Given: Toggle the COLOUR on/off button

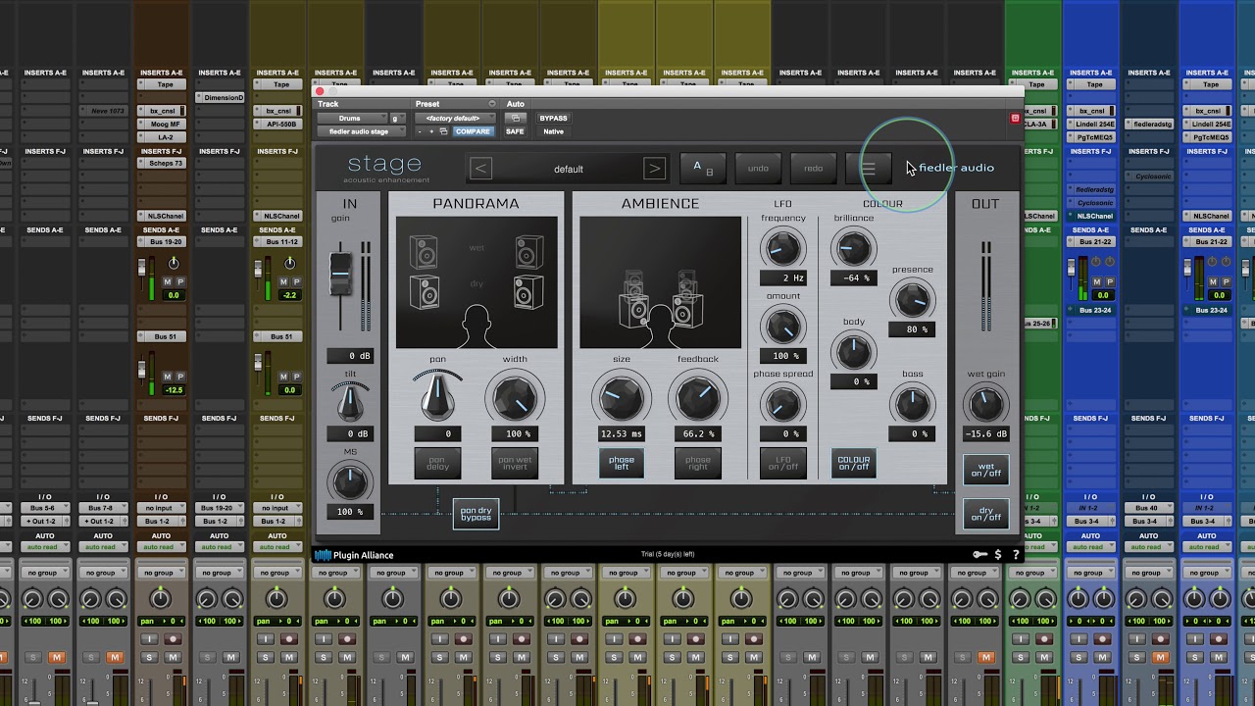Looking at the screenshot, I should click(x=854, y=463).
